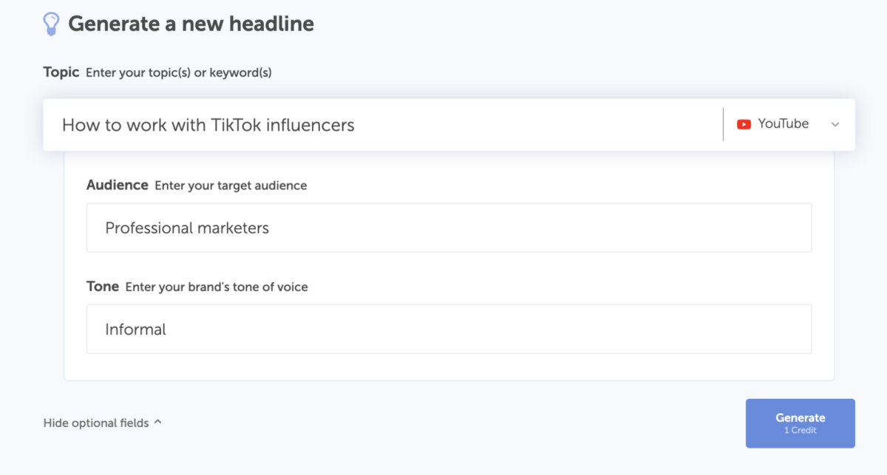The image size is (887, 475).
Task: Click the red YouTube logo icon
Action: click(744, 125)
